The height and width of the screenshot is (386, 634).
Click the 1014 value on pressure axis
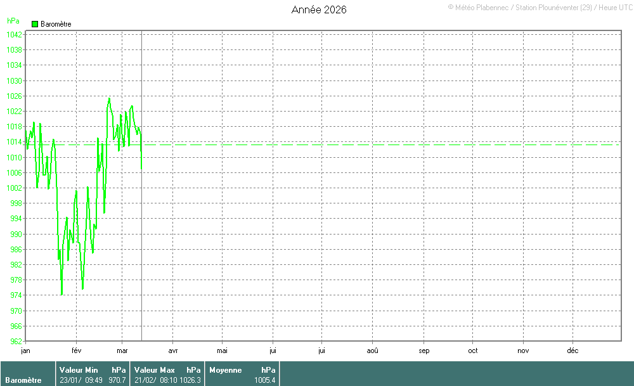(x=15, y=142)
